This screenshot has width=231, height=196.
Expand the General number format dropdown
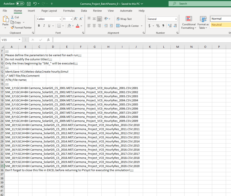point(176,19)
